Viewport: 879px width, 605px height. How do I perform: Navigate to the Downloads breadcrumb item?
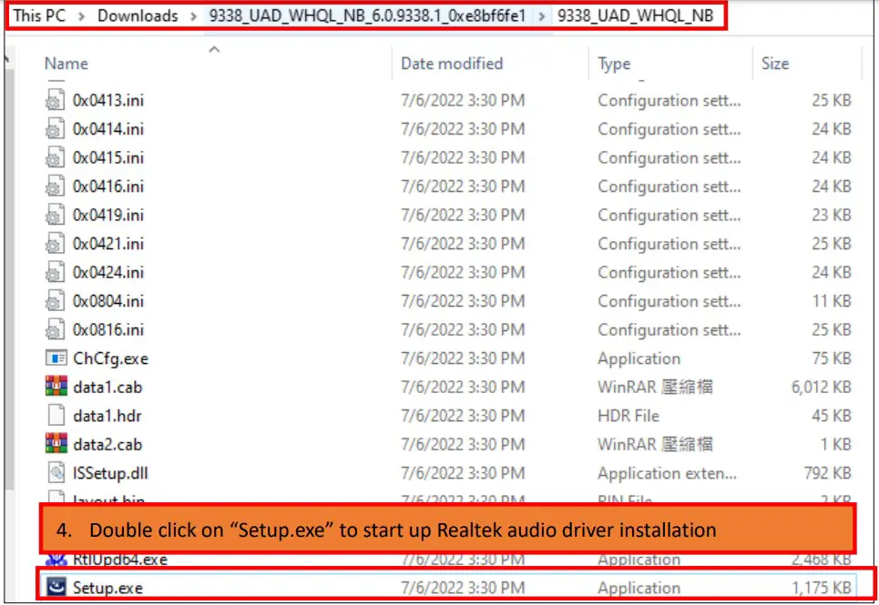(138, 15)
